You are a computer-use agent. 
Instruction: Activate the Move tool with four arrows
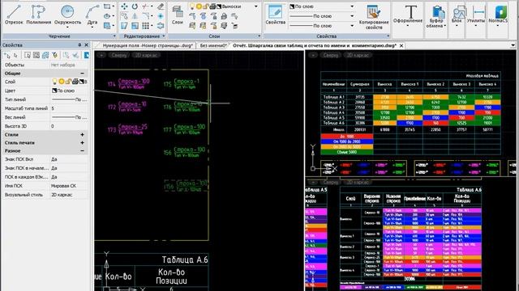coord(124,6)
